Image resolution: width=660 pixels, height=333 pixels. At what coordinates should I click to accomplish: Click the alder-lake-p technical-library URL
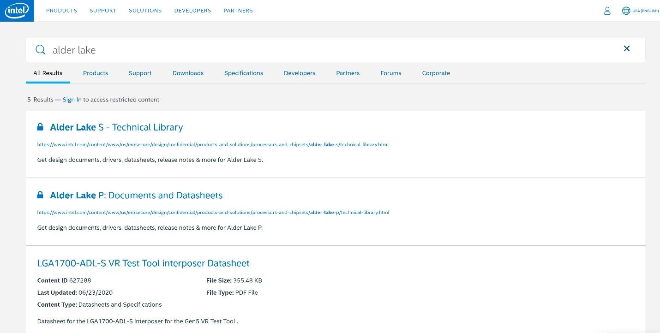click(213, 213)
